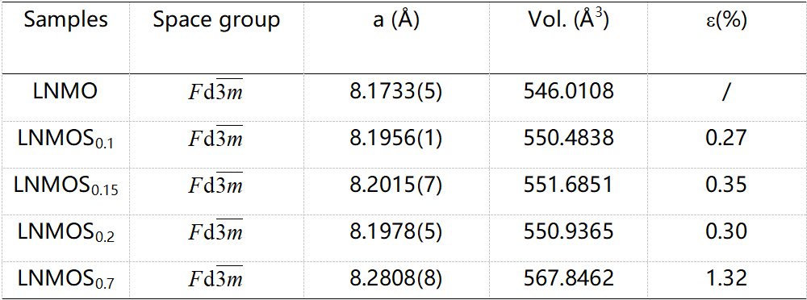Select the LNMOS0.15 row label

[66, 185]
